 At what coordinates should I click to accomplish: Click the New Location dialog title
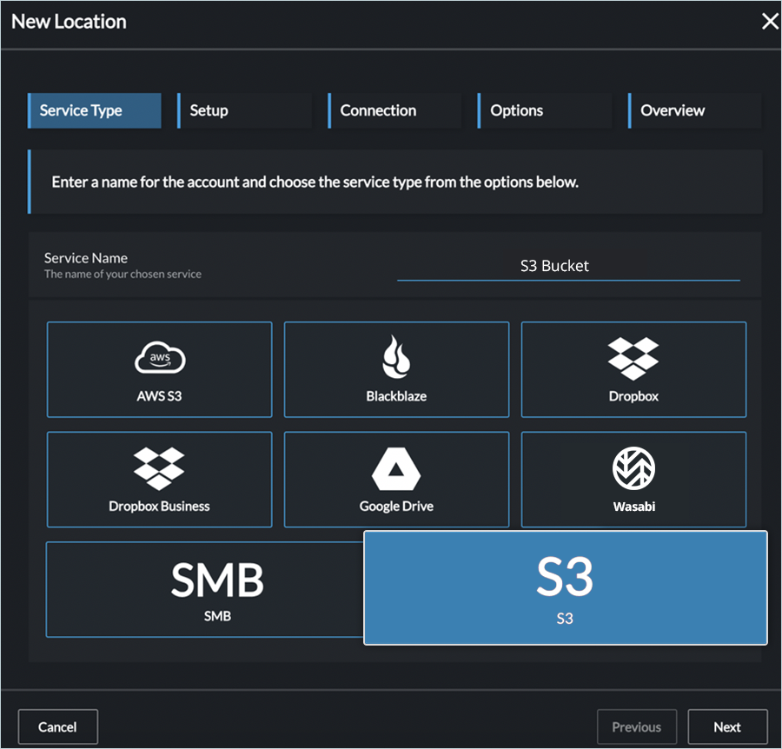pos(70,23)
